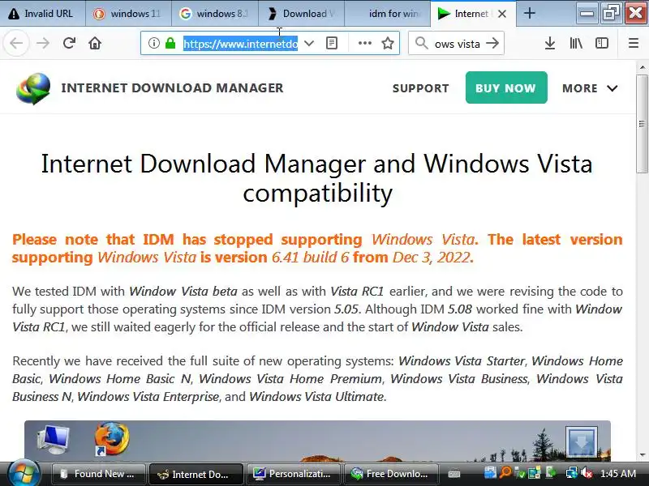
Task: Expand the MORE navigation menu
Action: point(590,88)
